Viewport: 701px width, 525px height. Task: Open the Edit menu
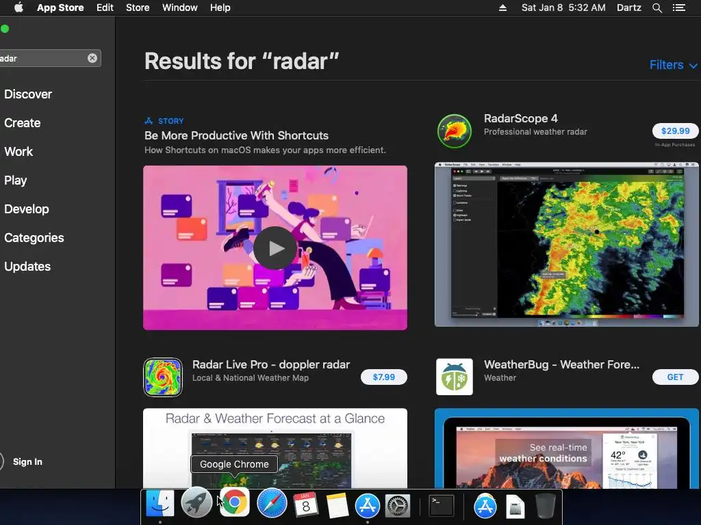point(105,8)
